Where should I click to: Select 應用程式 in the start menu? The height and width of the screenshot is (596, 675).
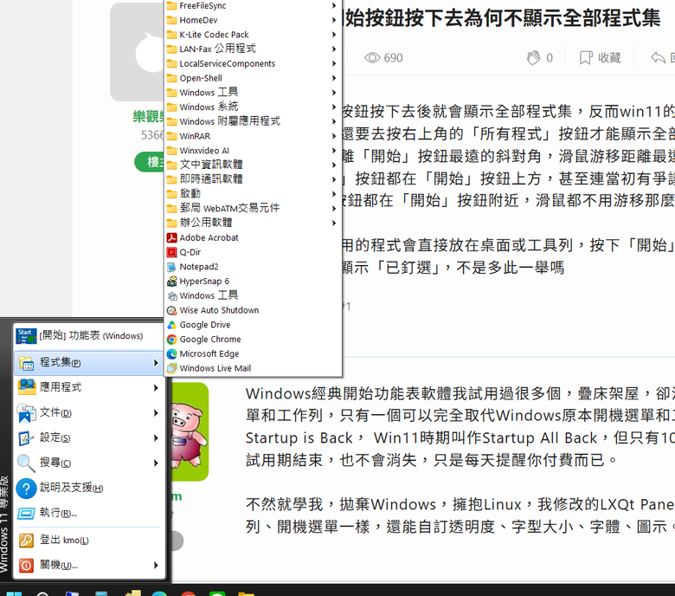point(89,387)
